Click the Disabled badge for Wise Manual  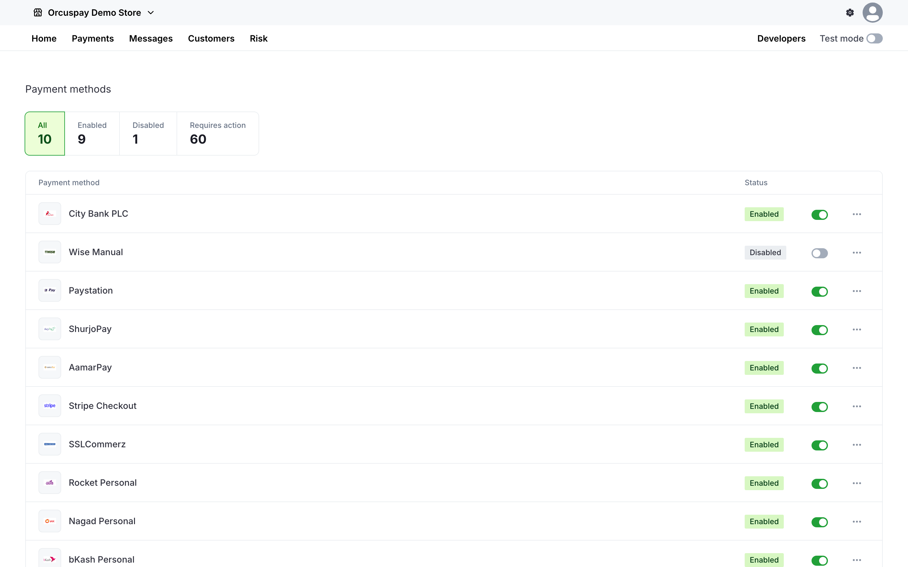pyautogui.click(x=765, y=253)
